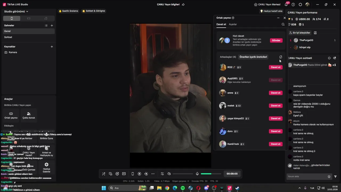Image resolution: width=341 pixels, height=192 pixels.
Task: Mute the microphone icon in toolbar
Action: tap(197, 174)
